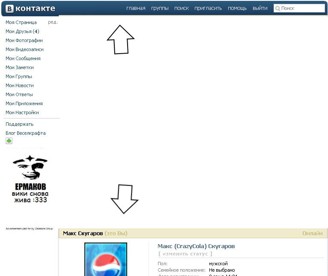The height and width of the screenshot is (276, 328).
Task: Focus the Поиск search field
Action: 299,9
